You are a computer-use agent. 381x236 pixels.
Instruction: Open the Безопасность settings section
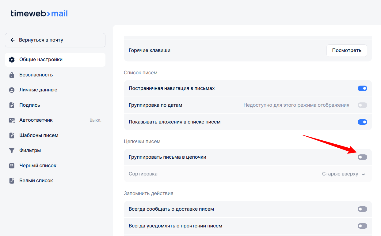[x=36, y=75]
